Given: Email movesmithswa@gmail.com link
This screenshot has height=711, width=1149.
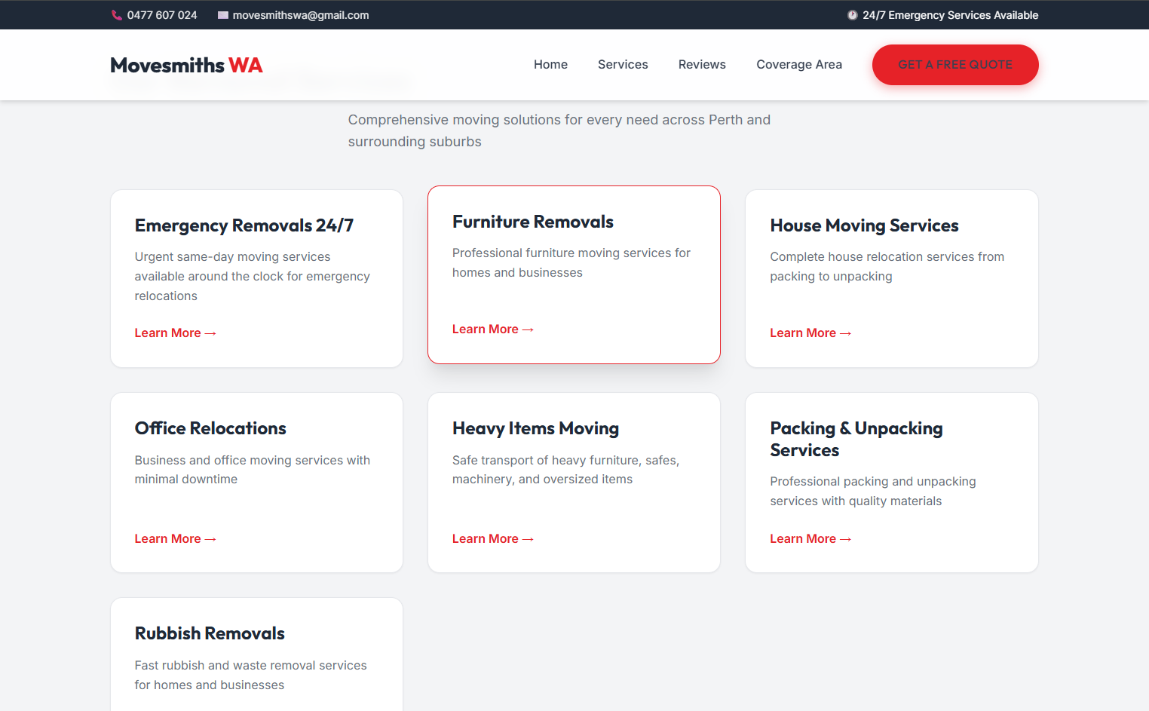Looking at the screenshot, I should point(301,15).
